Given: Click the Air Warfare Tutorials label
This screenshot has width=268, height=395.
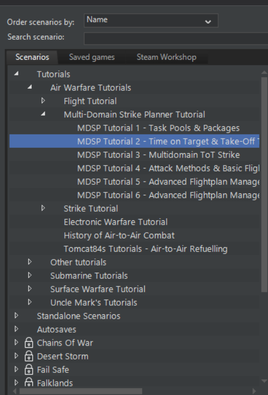Looking at the screenshot, I should pos(91,88).
